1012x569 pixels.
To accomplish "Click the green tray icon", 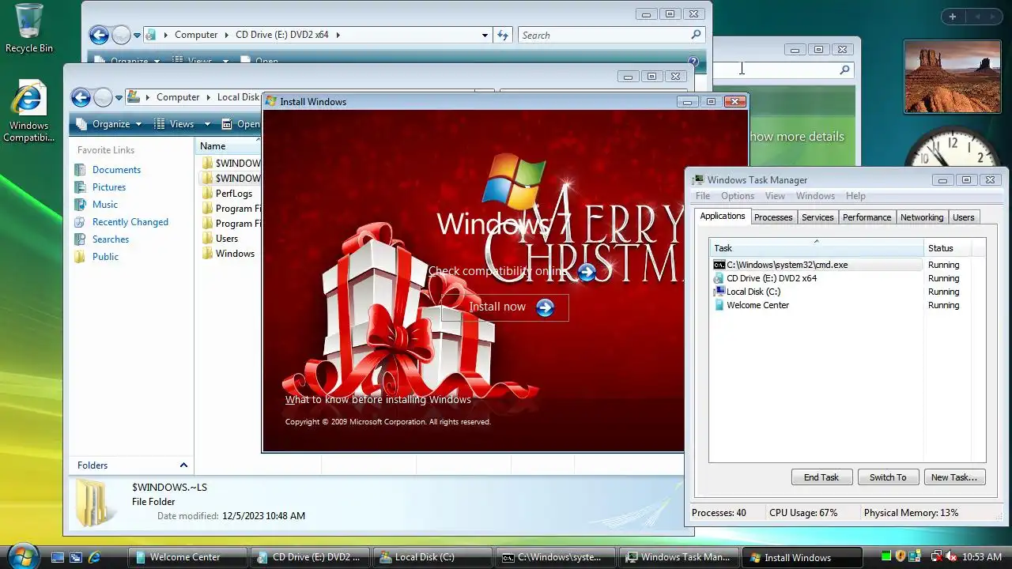I will pos(885,557).
